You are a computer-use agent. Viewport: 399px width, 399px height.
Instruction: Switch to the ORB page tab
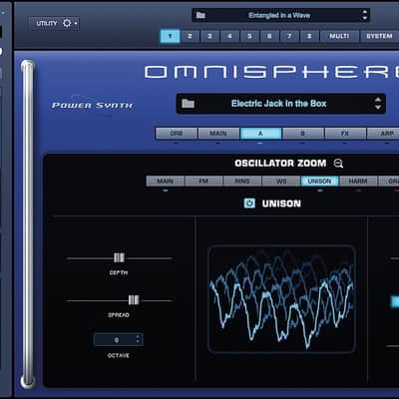tap(177, 134)
